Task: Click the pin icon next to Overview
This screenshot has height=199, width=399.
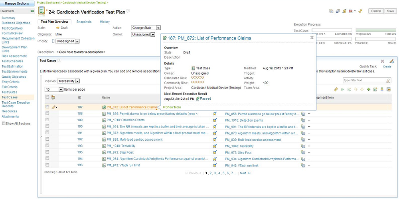Action: [32, 11]
